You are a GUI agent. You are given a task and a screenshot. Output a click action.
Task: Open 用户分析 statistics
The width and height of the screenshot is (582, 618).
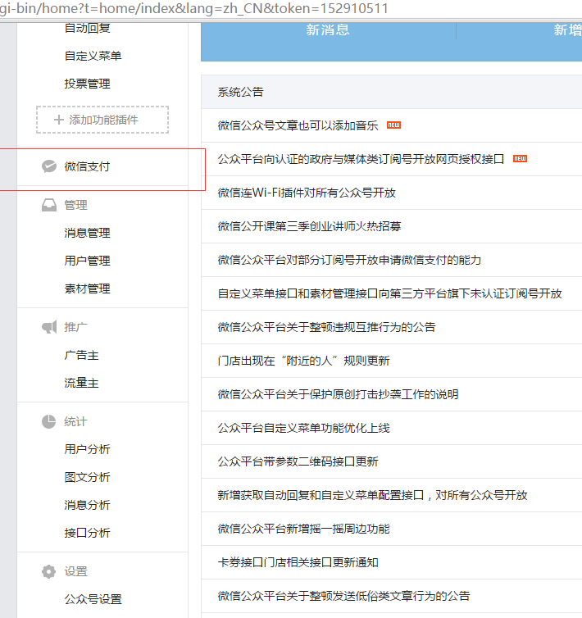(x=87, y=449)
